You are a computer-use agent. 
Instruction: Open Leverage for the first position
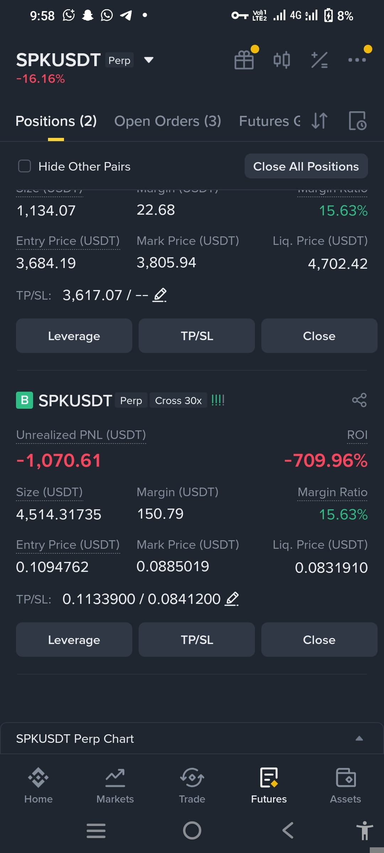click(74, 336)
